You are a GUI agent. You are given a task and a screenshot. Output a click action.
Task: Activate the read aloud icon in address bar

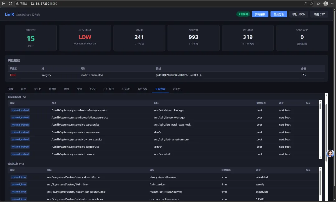point(306,3)
